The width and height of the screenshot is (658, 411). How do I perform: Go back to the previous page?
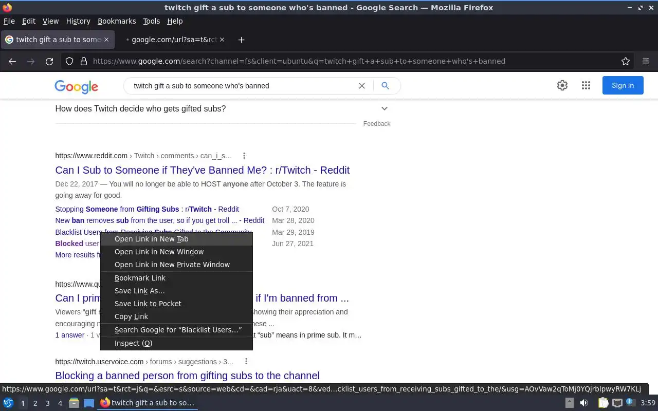(x=12, y=61)
